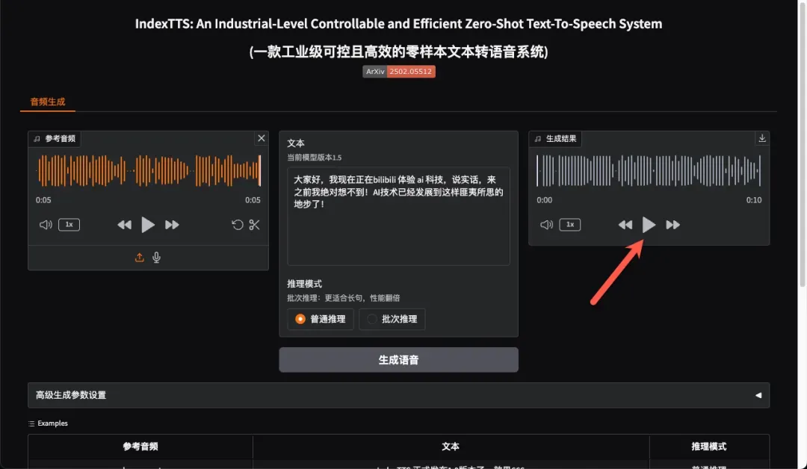Select 批次推理 inference mode

click(392, 319)
